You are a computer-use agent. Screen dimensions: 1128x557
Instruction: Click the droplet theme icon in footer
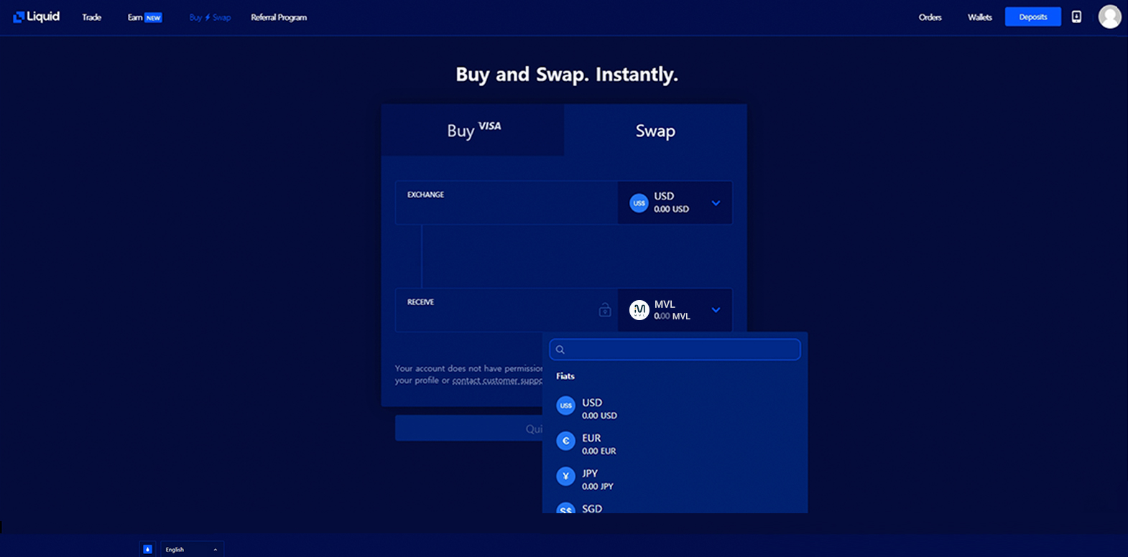[x=147, y=549]
